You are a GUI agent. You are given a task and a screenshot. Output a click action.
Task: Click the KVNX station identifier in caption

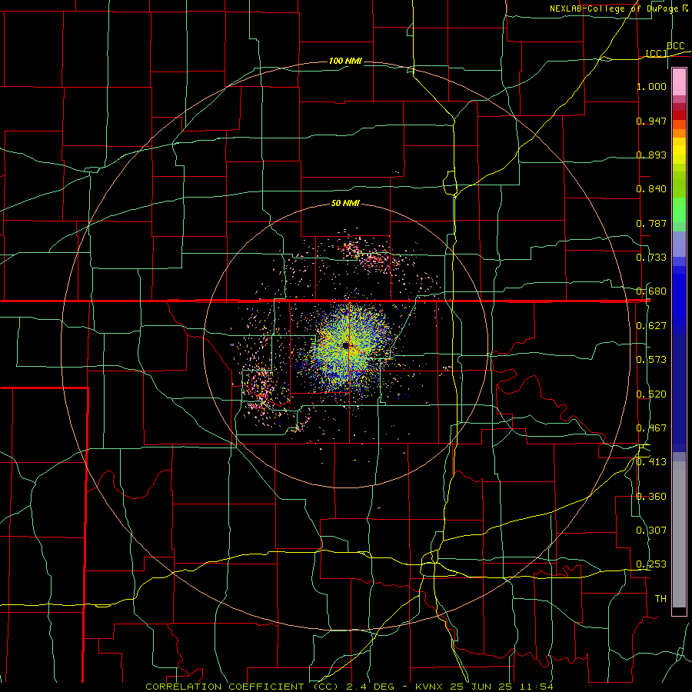[430, 687]
